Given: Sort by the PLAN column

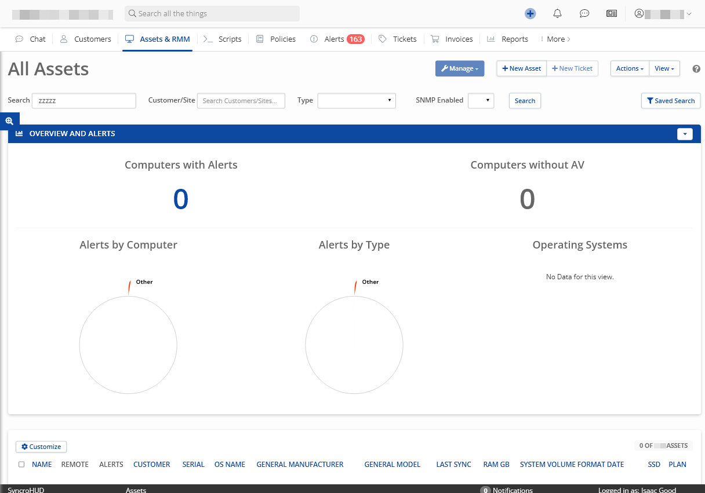Looking at the screenshot, I should 677,464.
